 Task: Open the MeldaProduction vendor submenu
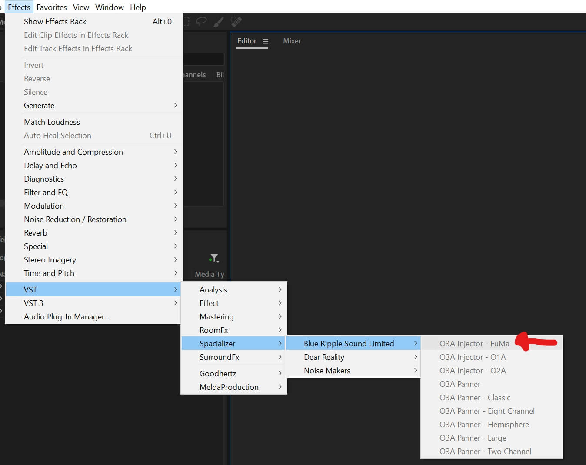(x=234, y=387)
